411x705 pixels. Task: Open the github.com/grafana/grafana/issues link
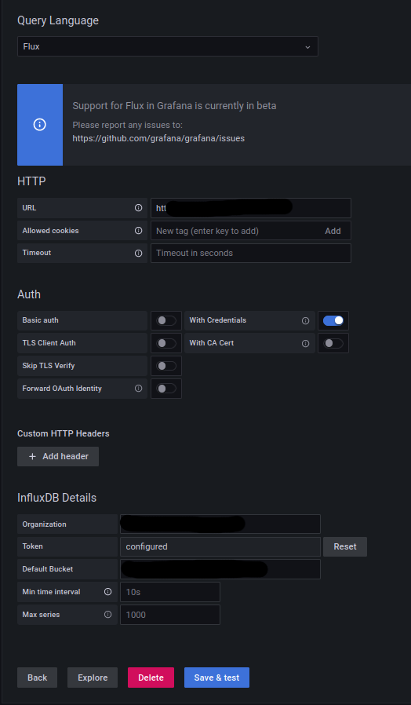pyautogui.click(x=158, y=138)
